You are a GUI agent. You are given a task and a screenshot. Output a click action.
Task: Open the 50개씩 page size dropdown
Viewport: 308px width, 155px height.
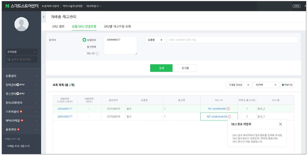(266, 85)
